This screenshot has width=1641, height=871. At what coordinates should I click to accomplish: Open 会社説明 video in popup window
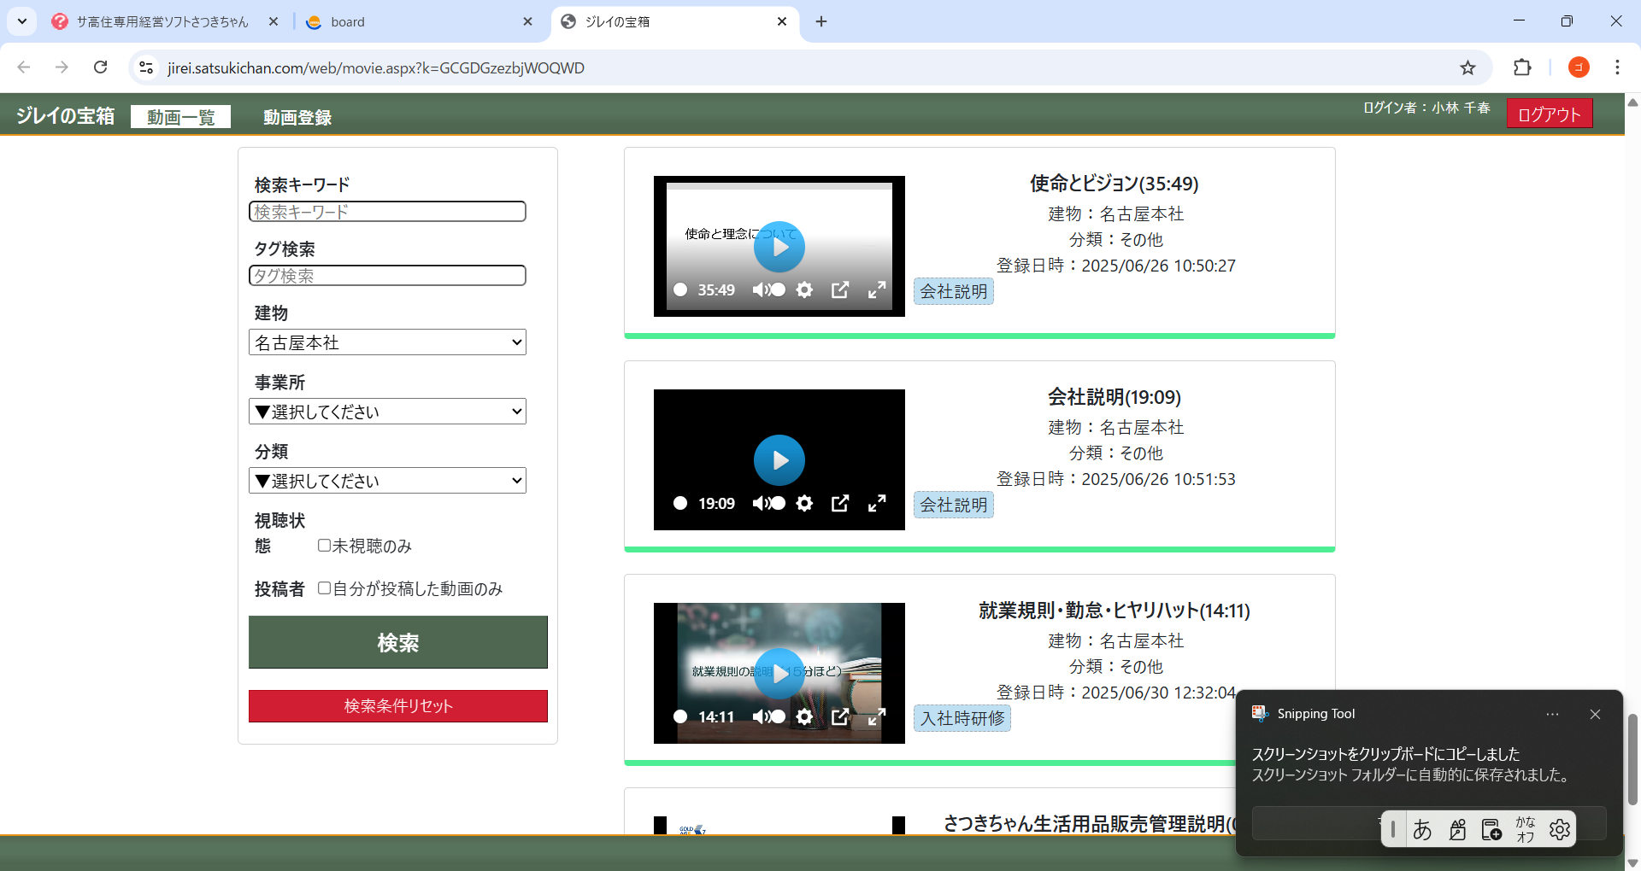(840, 504)
